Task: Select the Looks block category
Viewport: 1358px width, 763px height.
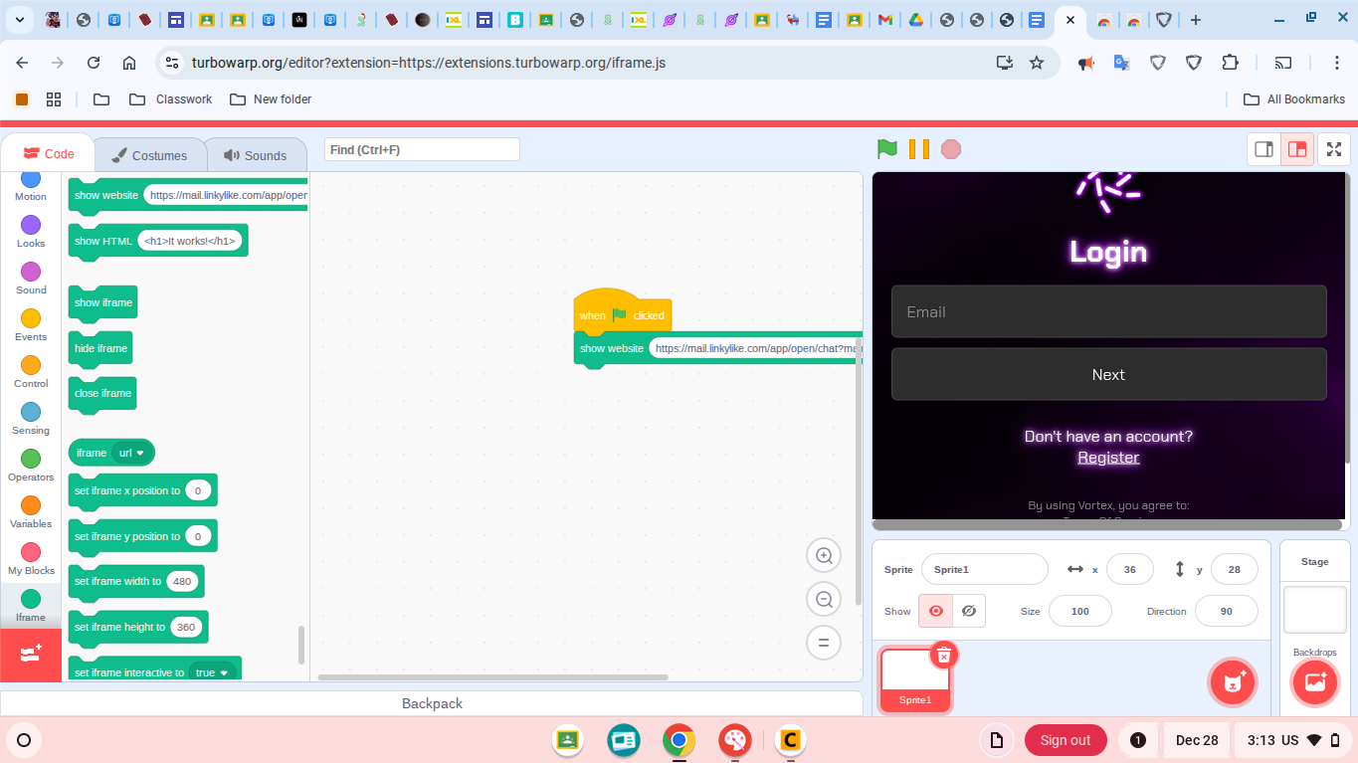Action: click(31, 232)
